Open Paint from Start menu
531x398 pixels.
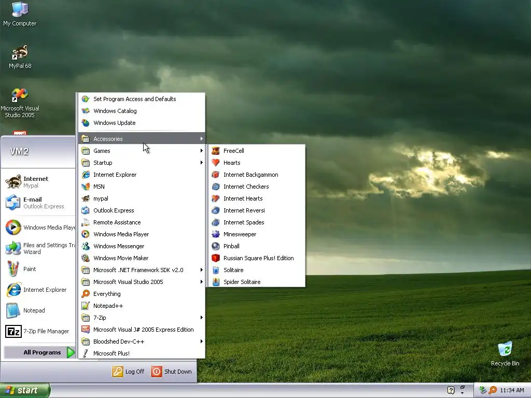39,269
